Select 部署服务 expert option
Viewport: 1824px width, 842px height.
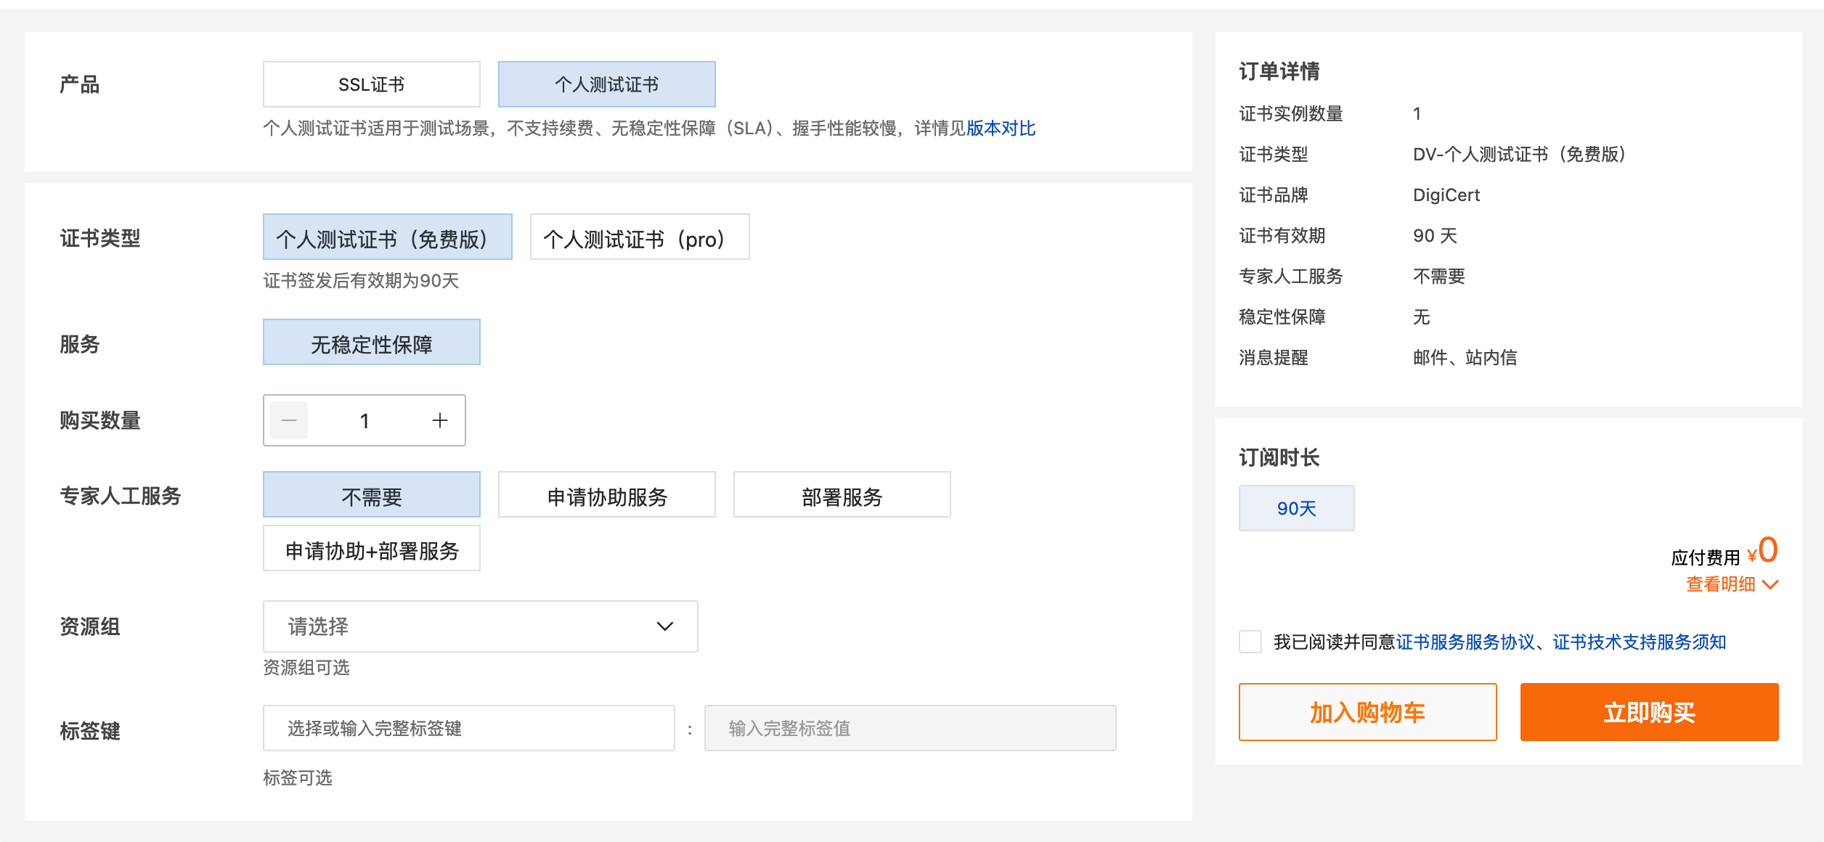pos(842,495)
